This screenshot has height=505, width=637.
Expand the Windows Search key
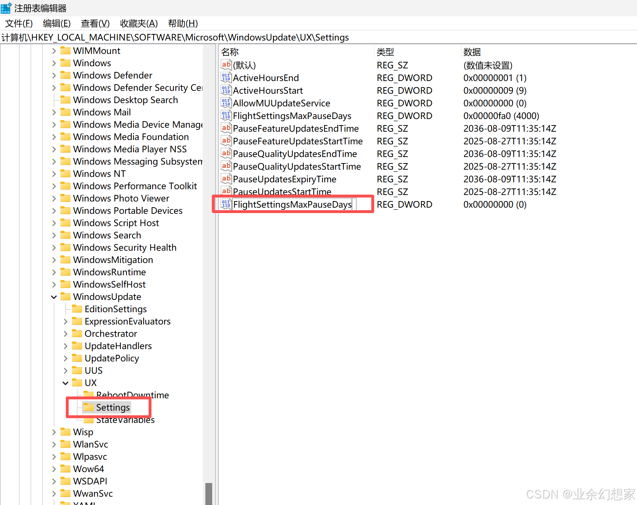pos(54,235)
